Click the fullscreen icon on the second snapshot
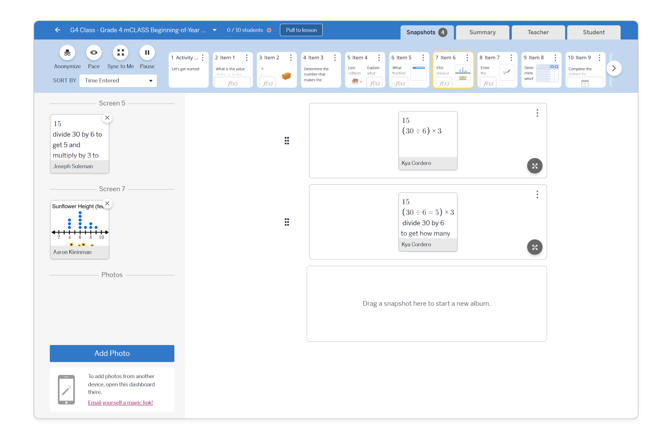The image size is (672, 439). point(534,247)
